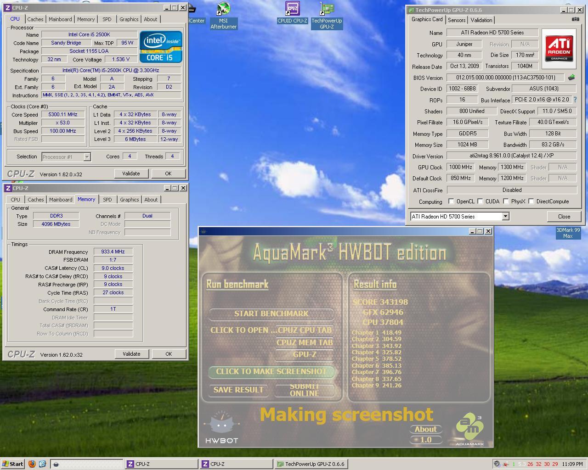The width and height of the screenshot is (588, 470).
Task: Click CLICK TO MAKE SCREENSHOT button
Action: pos(271,371)
